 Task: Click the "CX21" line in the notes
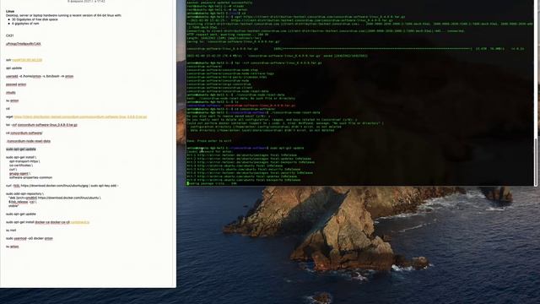[9, 35]
